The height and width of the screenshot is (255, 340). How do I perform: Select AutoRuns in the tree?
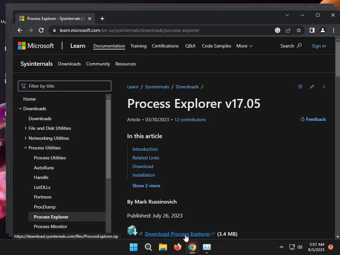44,168
